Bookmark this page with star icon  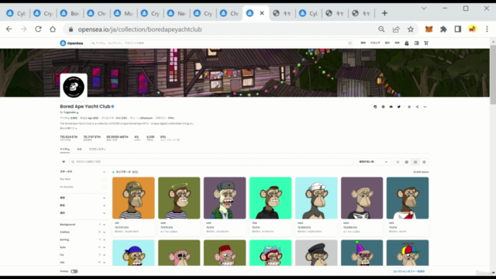pyautogui.click(x=411, y=29)
